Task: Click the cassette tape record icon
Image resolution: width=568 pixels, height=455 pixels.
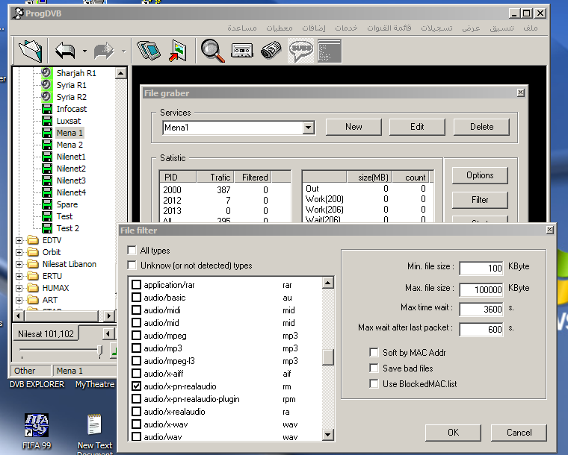Action: click(x=241, y=51)
